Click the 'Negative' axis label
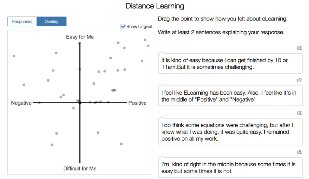This screenshot has width=309, height=179. coord(21,103)
